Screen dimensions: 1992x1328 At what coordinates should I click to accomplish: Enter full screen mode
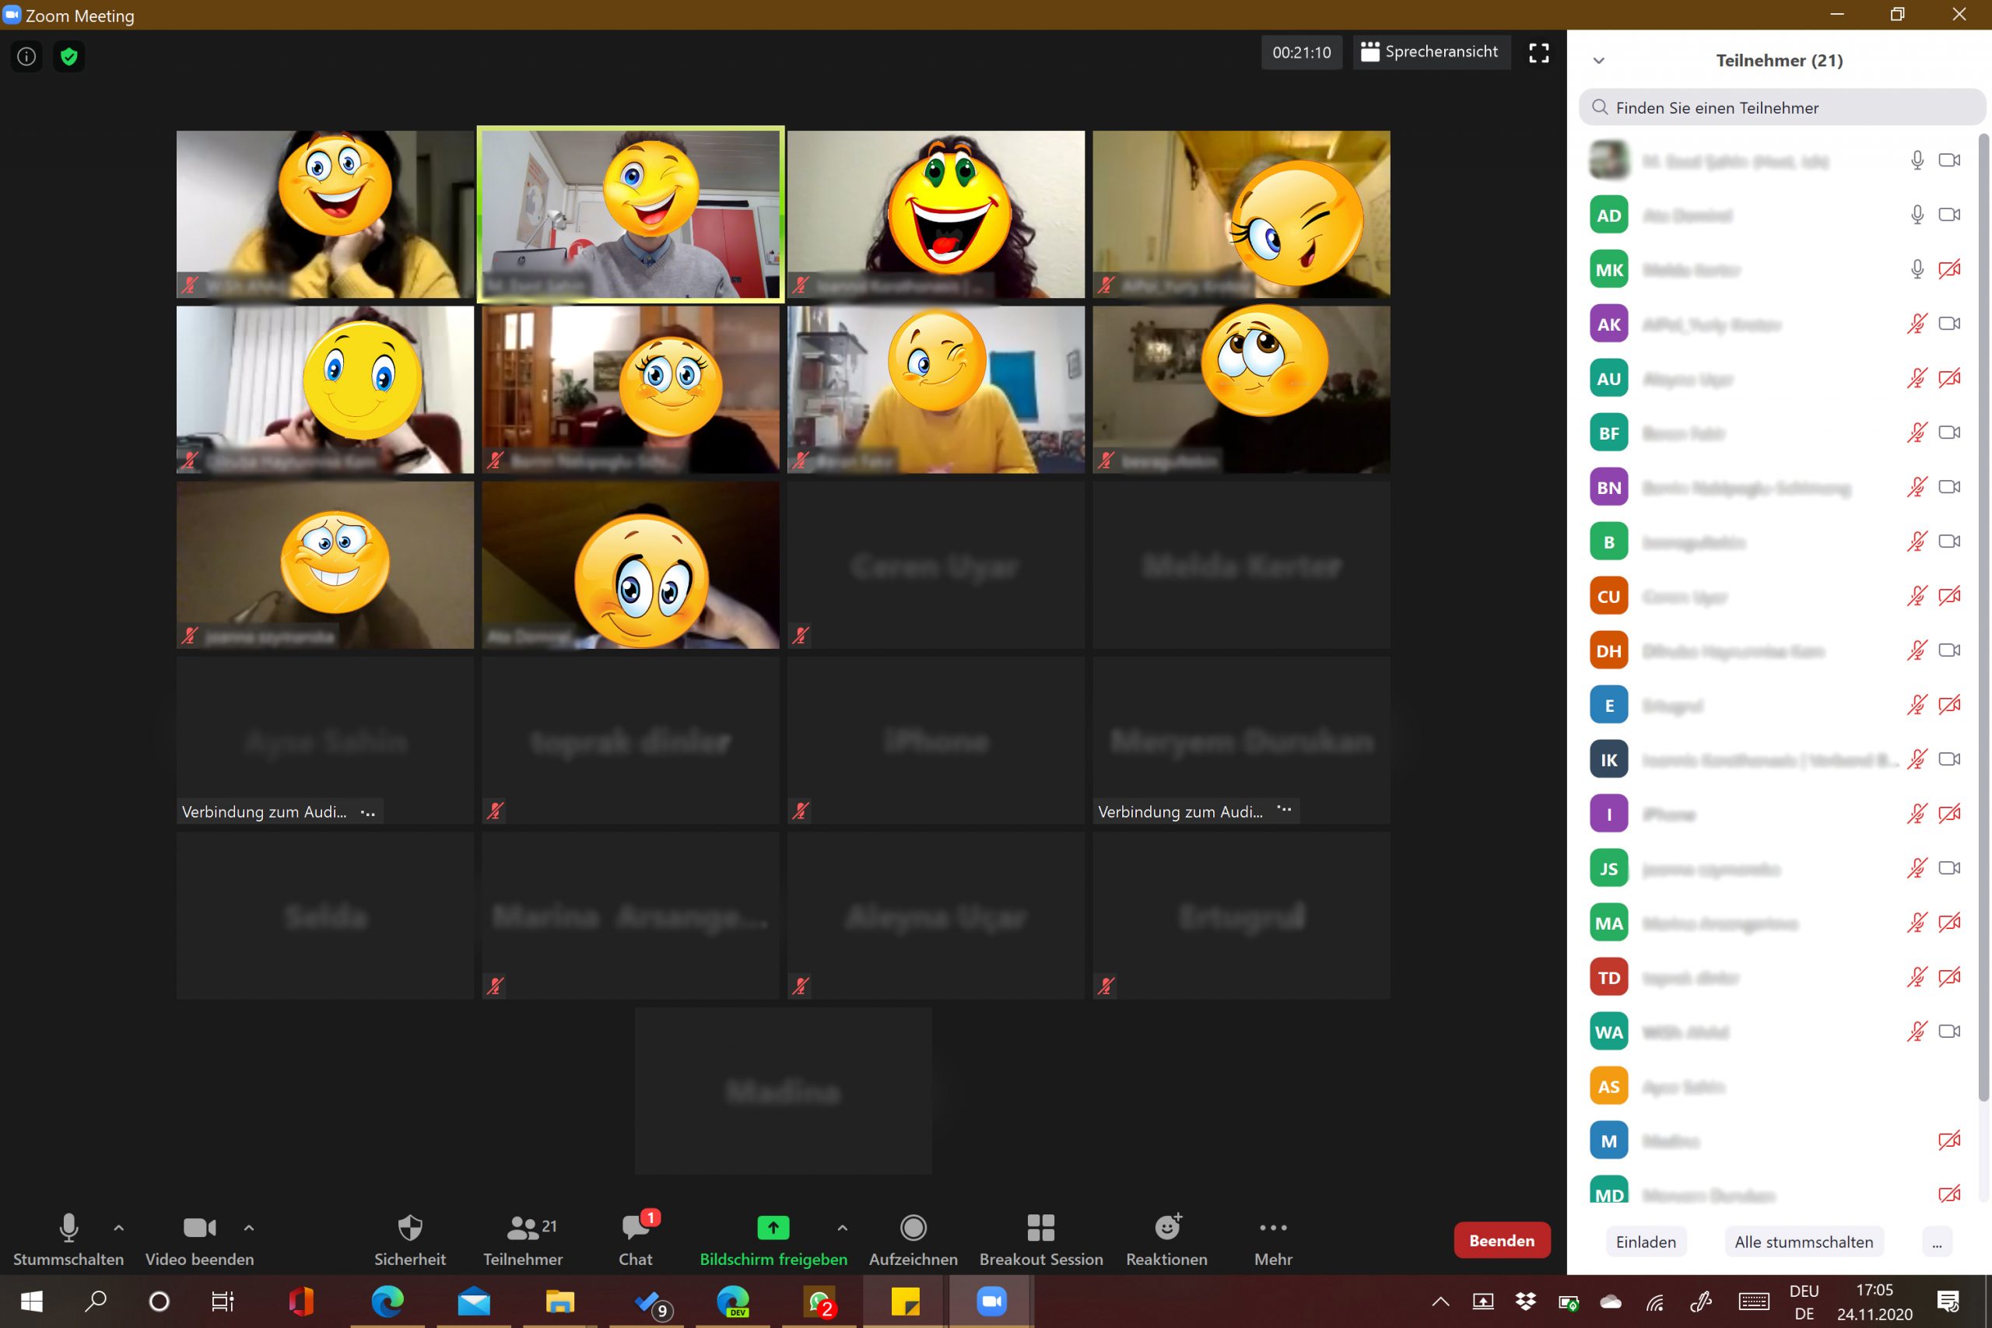click(x=1538, y=52)
